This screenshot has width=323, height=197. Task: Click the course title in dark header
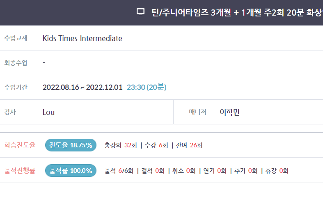(x=237, y=12)
